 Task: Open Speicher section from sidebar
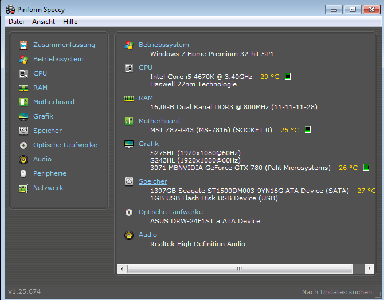click(x=48, y=131)
